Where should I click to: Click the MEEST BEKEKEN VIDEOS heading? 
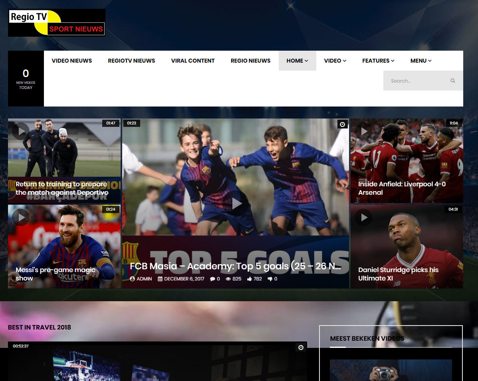tap(367, 339)
